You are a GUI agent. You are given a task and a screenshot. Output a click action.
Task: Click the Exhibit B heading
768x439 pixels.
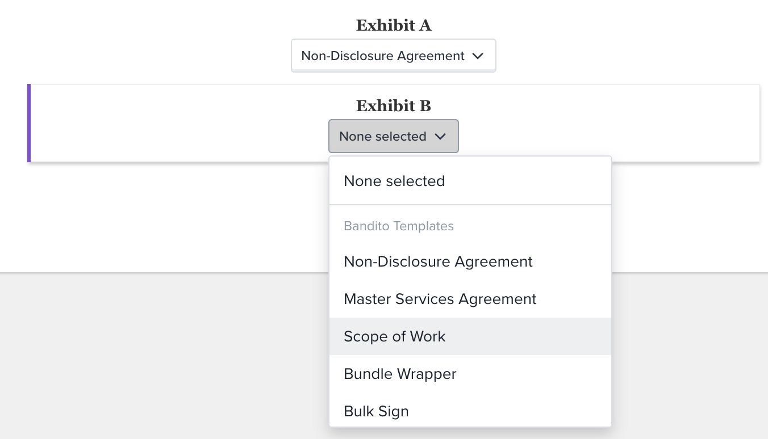click(394, 105)
